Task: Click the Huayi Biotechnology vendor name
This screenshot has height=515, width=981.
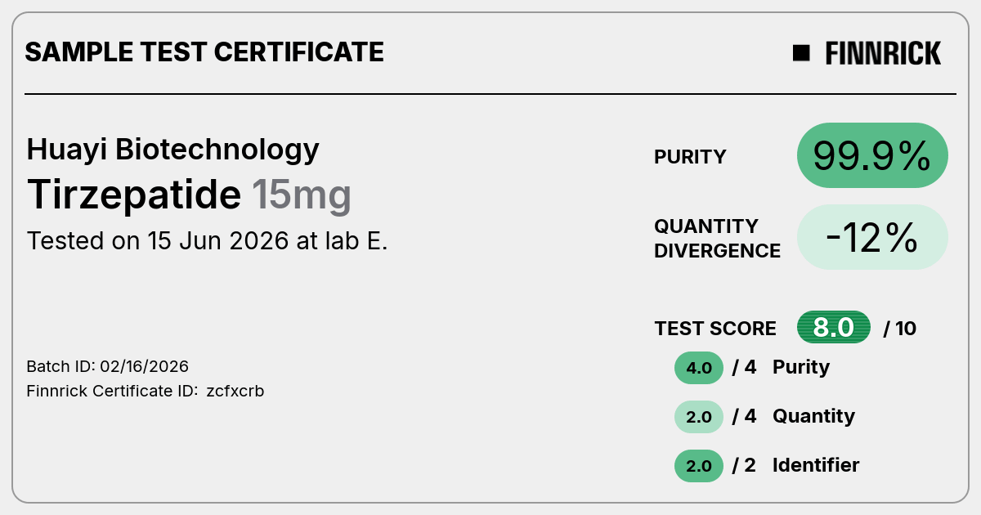Action: tap(173, 150)
